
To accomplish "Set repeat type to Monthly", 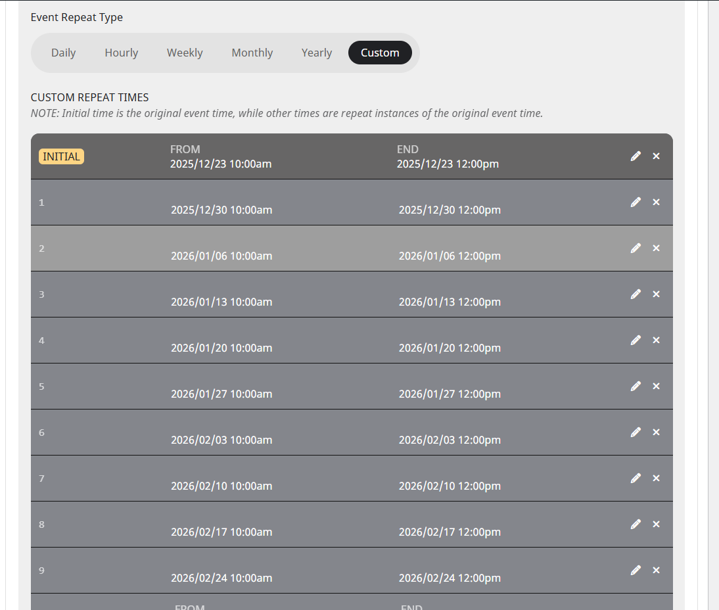I will point(252,53).
